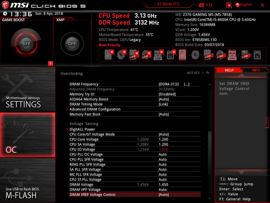Change DRAM Timing Mode Link value
Image resolution: width=270 pixels, height=203 pixels.
coord(163,104)
